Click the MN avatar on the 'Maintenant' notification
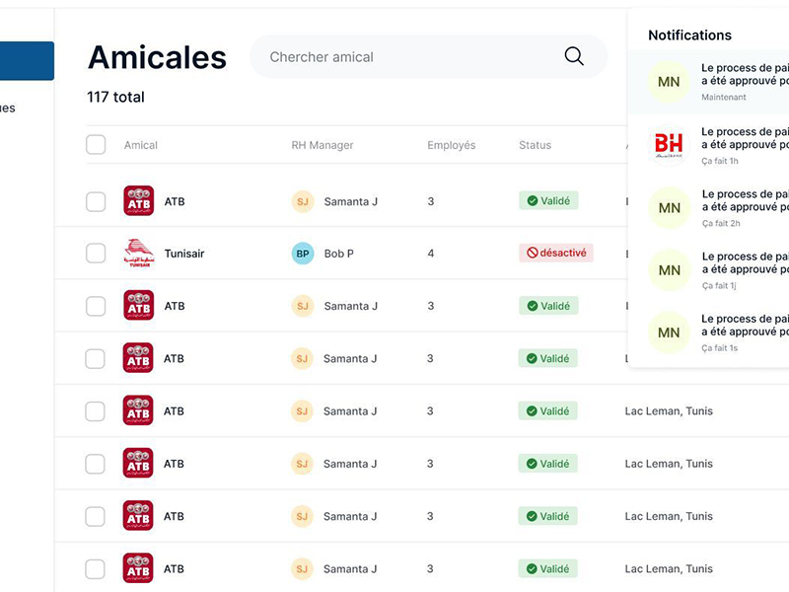789x592 pixels. [669, 82]
